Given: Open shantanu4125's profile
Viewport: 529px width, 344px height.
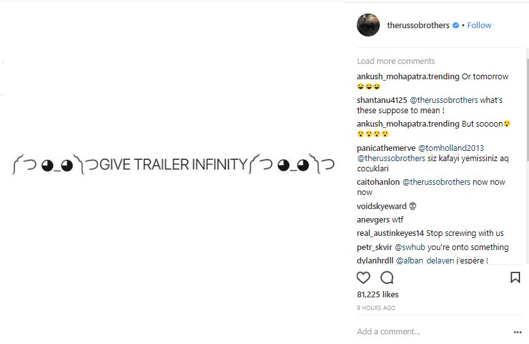Looking at the screenshot, I should tap(381, 100).
